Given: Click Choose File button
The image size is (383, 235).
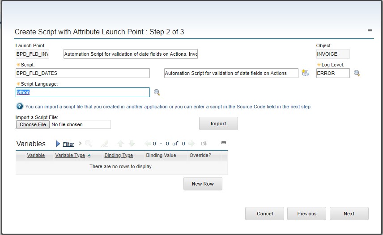Looking at the screenshot, I should tap(33, 124).
